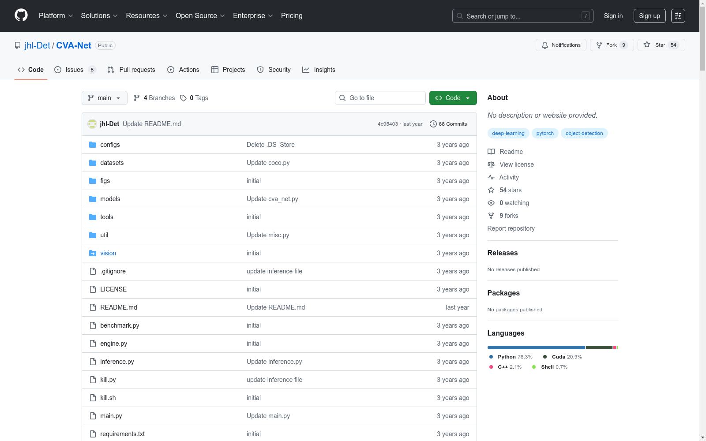Expand the Resources menu
Screen dimensions: 706x441
tap(147, 16)
